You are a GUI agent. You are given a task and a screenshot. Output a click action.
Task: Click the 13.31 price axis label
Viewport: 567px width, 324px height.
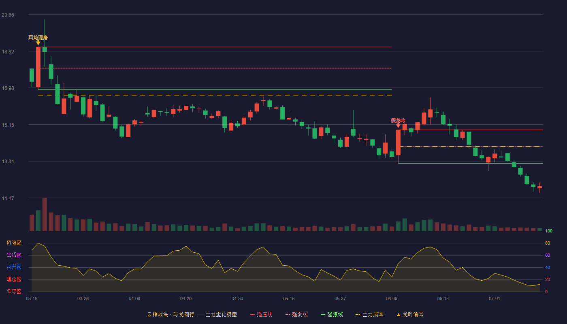coord(8,162)
